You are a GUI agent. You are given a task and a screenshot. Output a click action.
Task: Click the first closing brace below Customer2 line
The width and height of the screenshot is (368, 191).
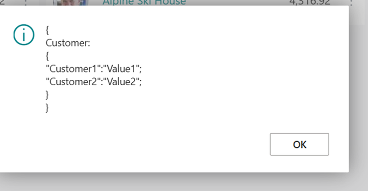[x=47, y=95]
